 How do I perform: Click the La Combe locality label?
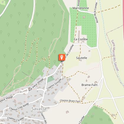81,39
